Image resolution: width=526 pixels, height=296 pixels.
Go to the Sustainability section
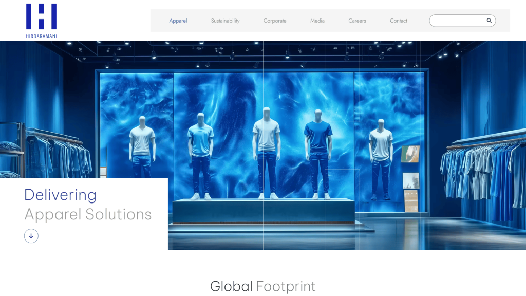tap(225, 21)
